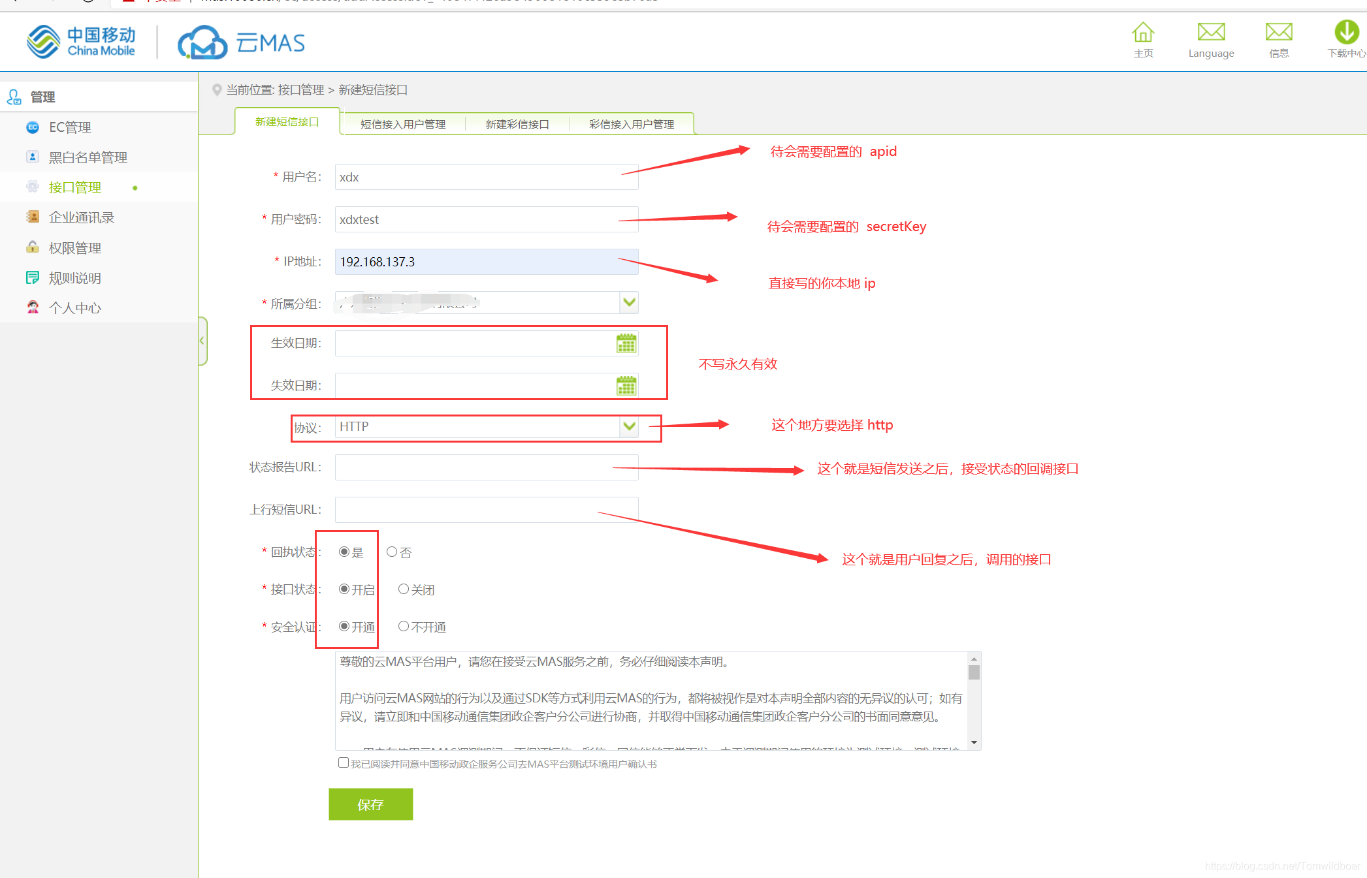The width and height of the screenshot is (1367, 878).
Task: Open the 信息 messages icon
Action: [x=1278, y=33]
